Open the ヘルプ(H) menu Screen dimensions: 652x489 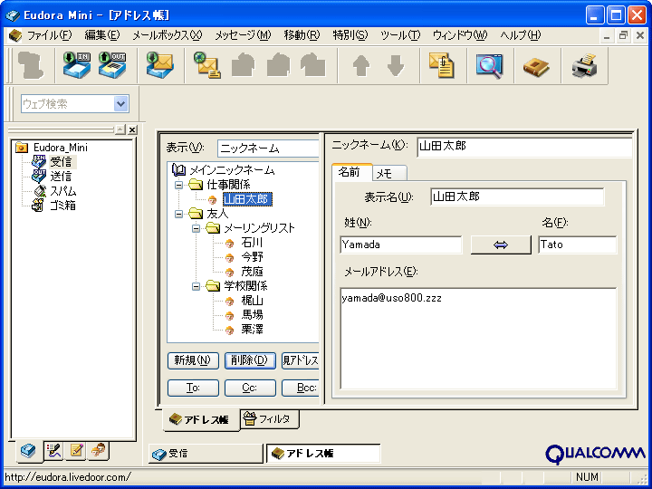coord(520,35)
